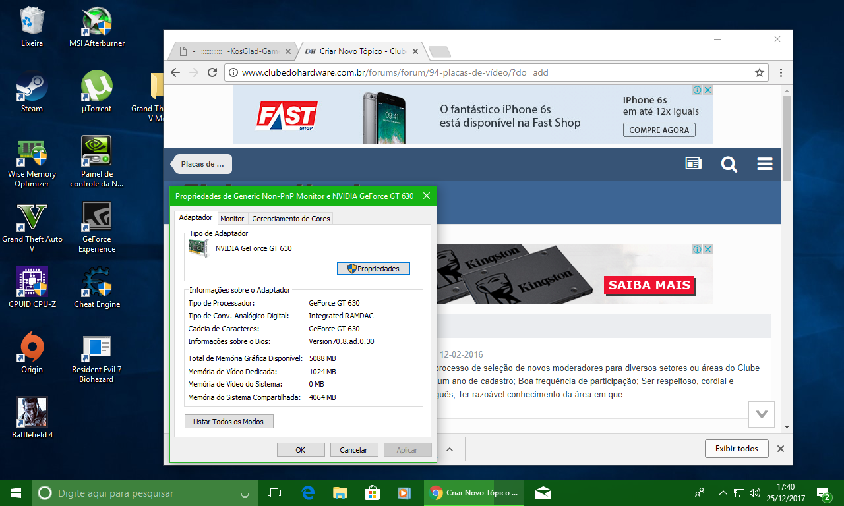Select Resident Evil 7 Biohazard shortcut

[97, 358]
